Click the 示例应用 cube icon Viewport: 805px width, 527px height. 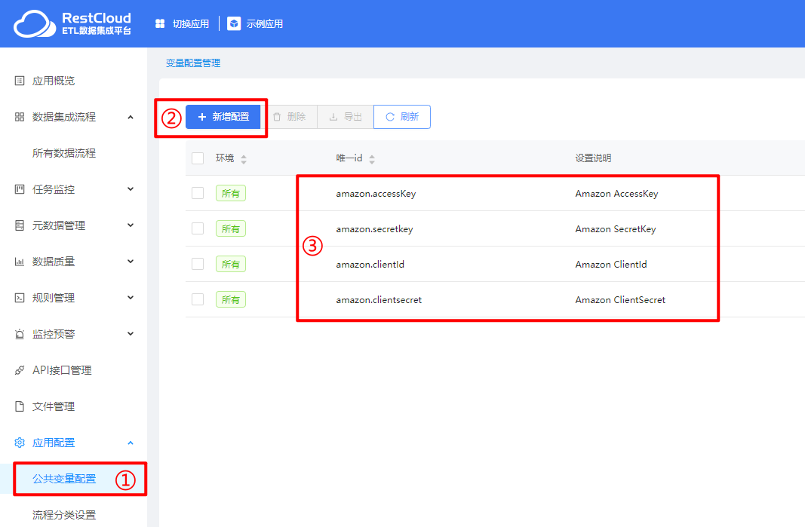click(x=234, y=23)
